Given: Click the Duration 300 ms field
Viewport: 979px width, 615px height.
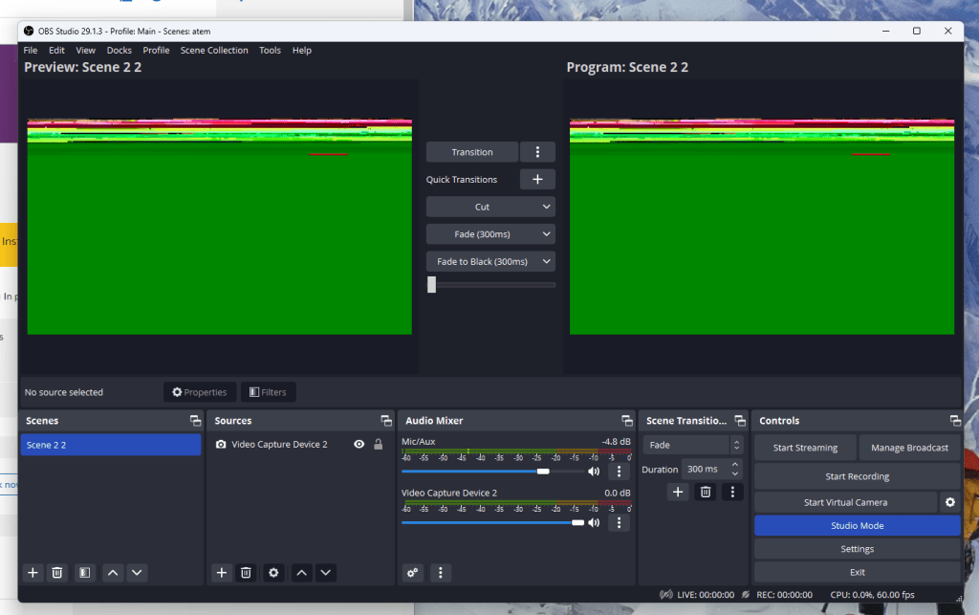Looking at the screenshot, I should (705, 469).
